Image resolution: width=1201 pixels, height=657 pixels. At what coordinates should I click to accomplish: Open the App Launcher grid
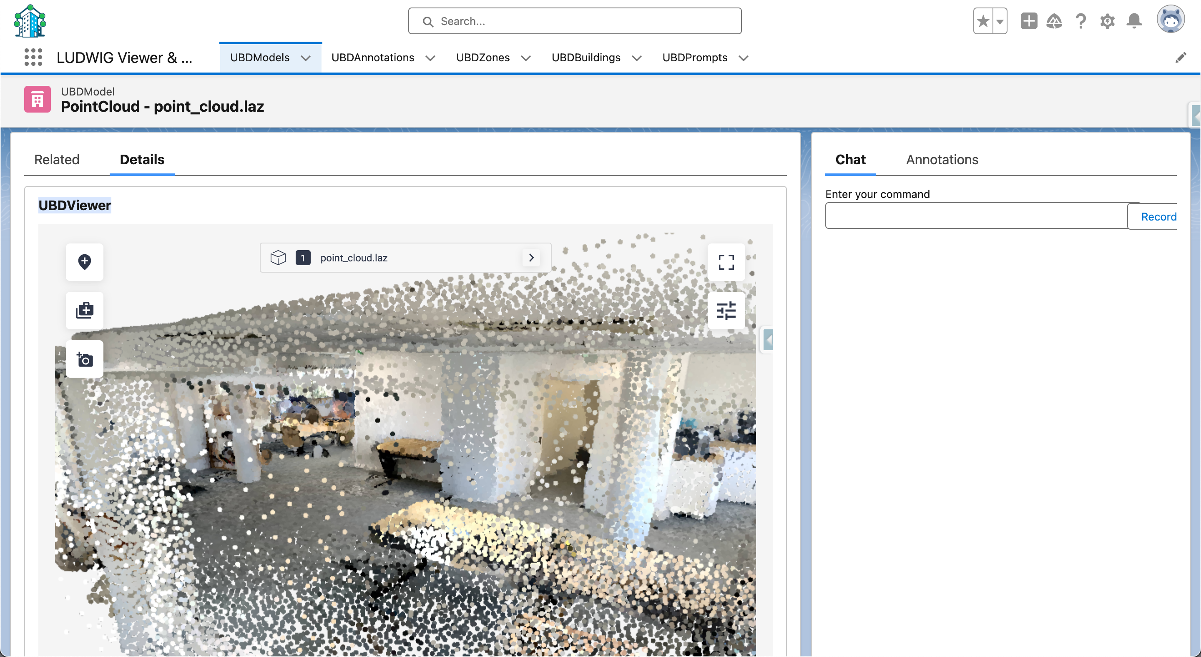tap(33, 57)
